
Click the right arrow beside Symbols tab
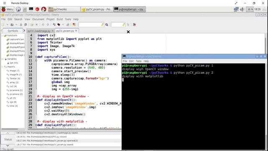point(24,31)
